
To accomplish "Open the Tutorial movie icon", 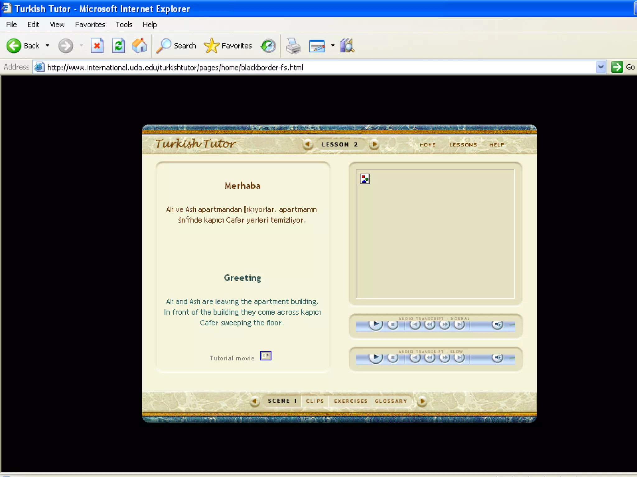I will click(265, 356).
